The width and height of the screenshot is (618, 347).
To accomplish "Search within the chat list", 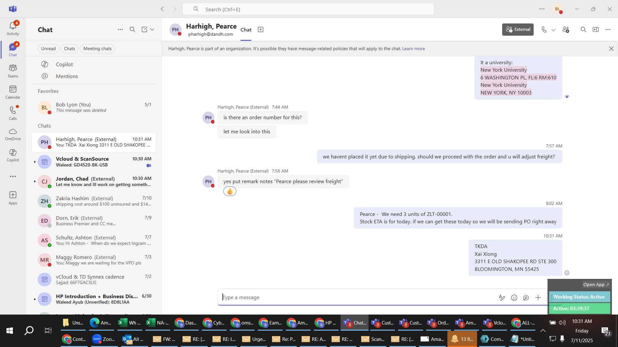I will [x=132, y=30].
